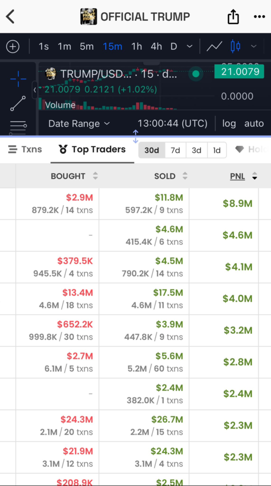Open chart type options chevron
Screen dimensions: 271x486
(x=253, y=47)
